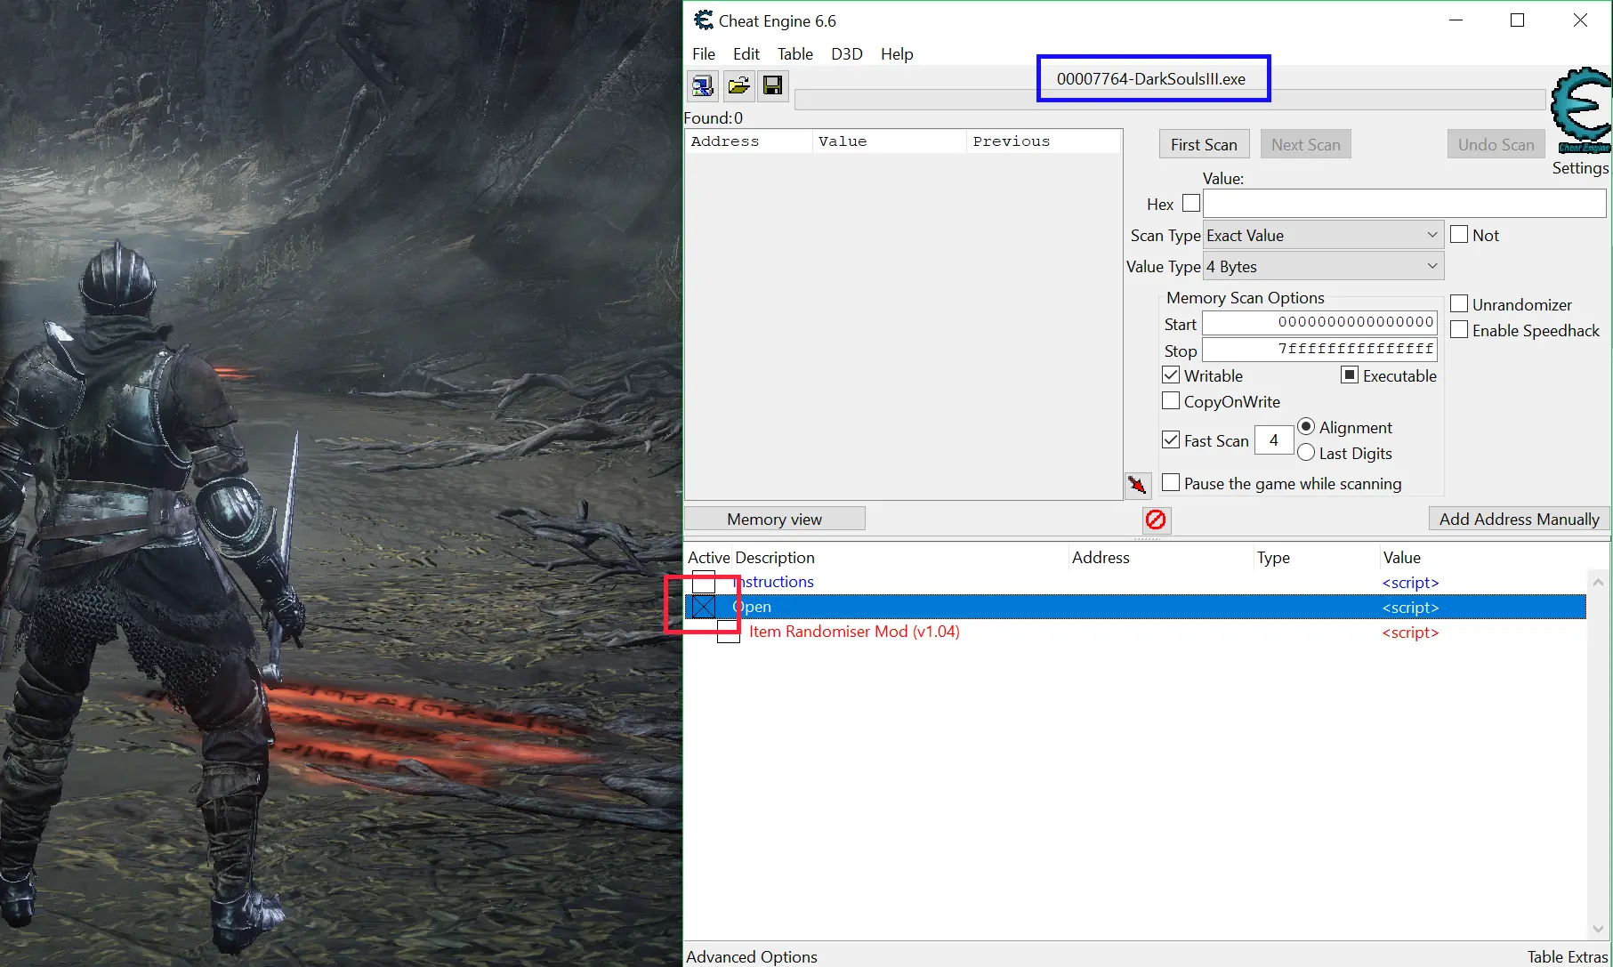
Task: Click the Previous column header
Action: click(1044, 141)
